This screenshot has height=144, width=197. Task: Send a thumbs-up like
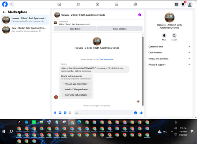click(x=141, y=113)
